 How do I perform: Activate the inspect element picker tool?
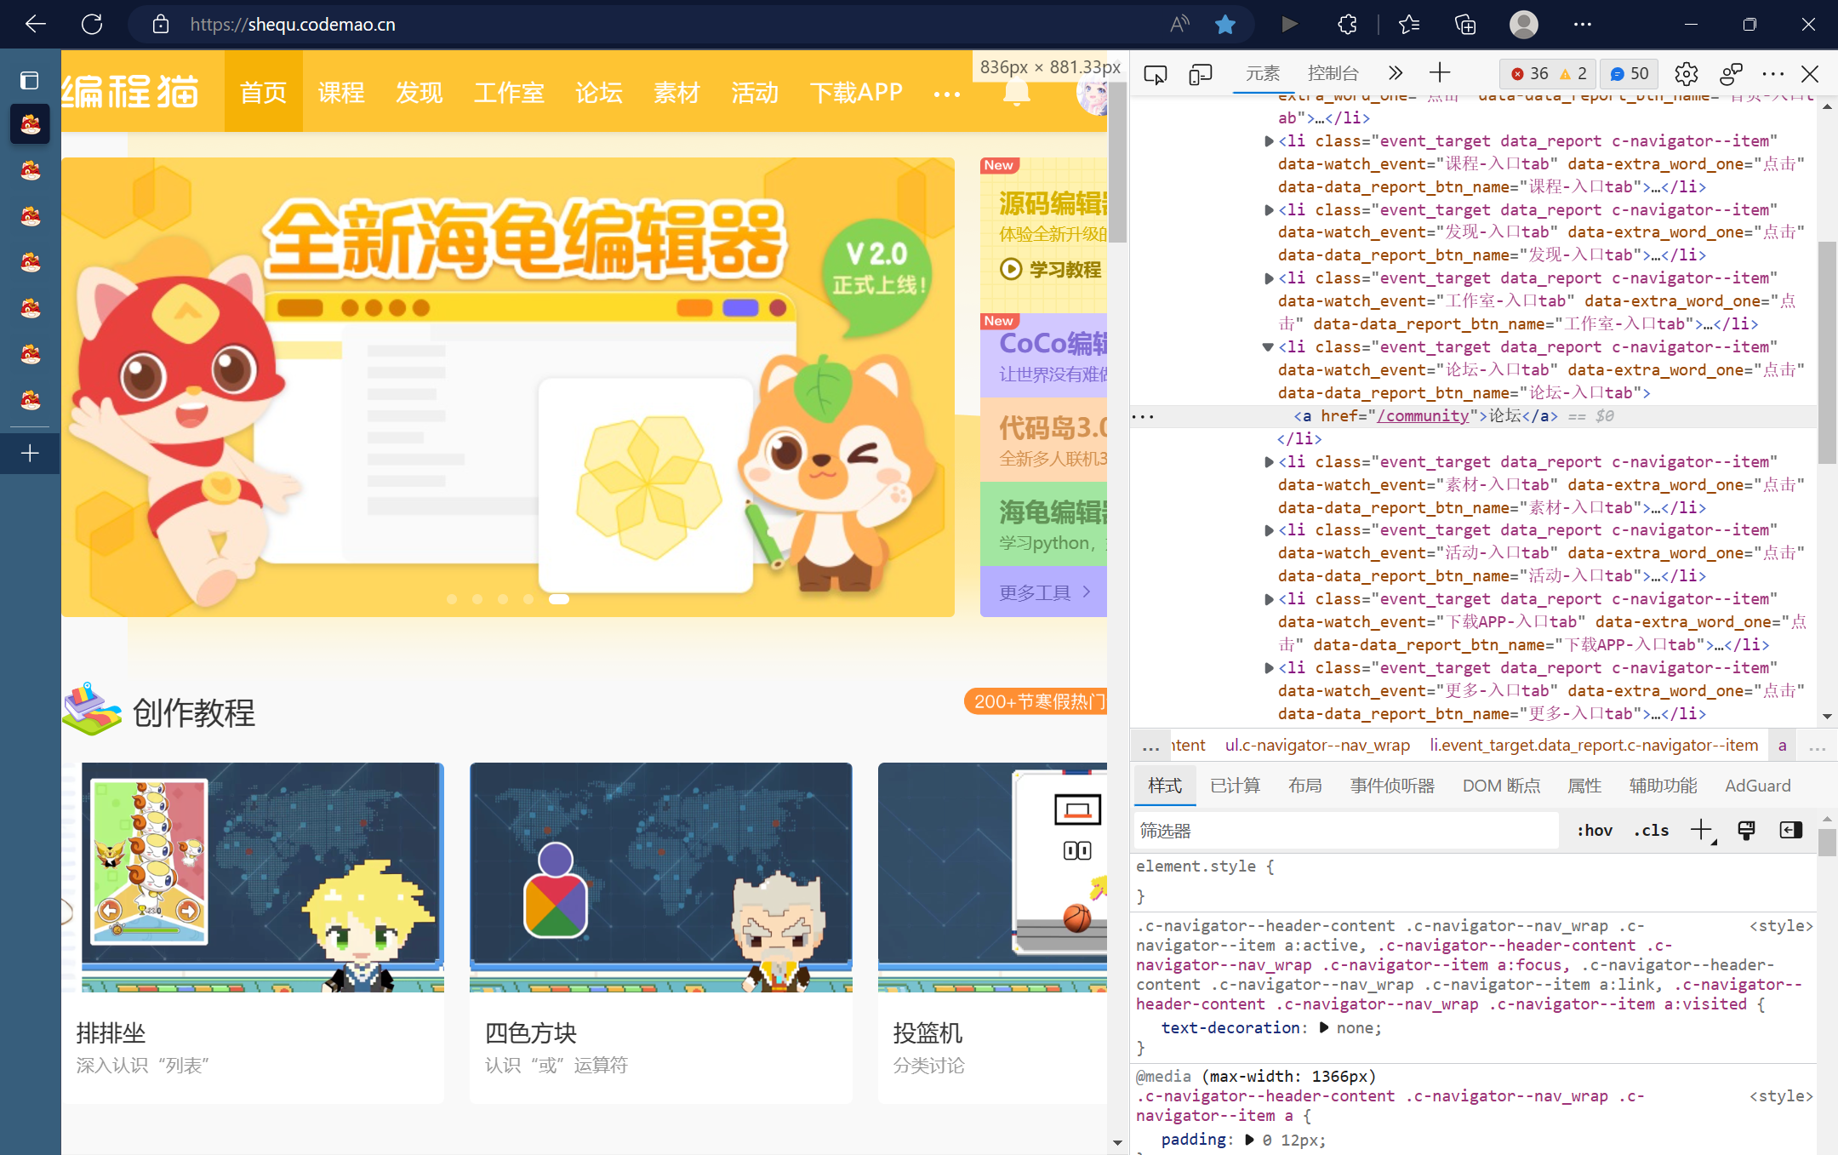tap(1156, 74)
